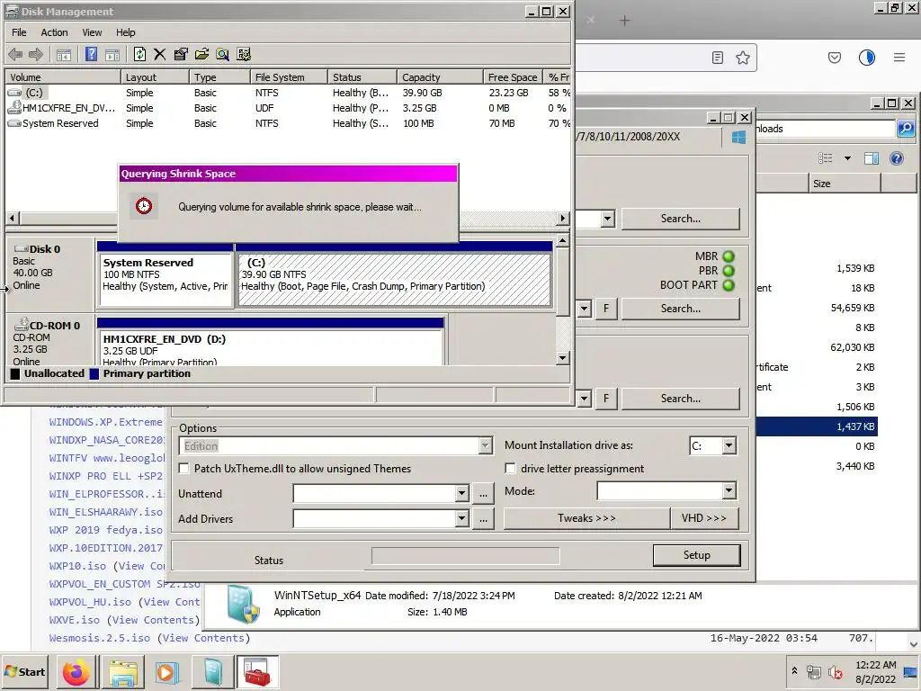Enable Patch UxTheme.dll checkbox
This screenshot has height=691, width=921.
pos(183,468)
